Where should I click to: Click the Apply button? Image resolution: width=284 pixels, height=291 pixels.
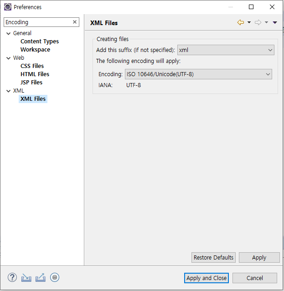[259, 257]
